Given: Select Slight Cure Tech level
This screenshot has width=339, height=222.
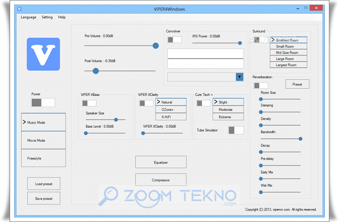Looking at the screenshot, I should (x=228, y=102).
